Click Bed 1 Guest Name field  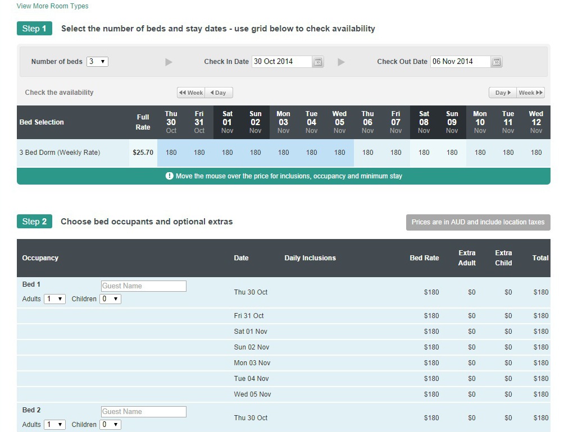tap(143, 286)
